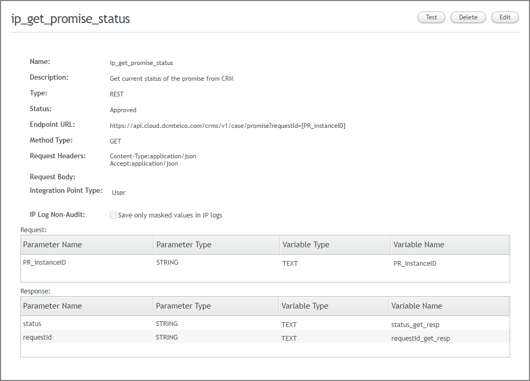Image resolution: width=530 pixels, height=381 pixels.
Task: Open the Edit button
Action: (505, 17)
